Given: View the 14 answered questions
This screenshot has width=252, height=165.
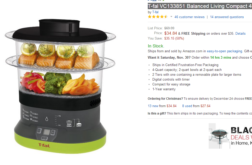Looking at the screenshot, I should (x=227, y=17).
